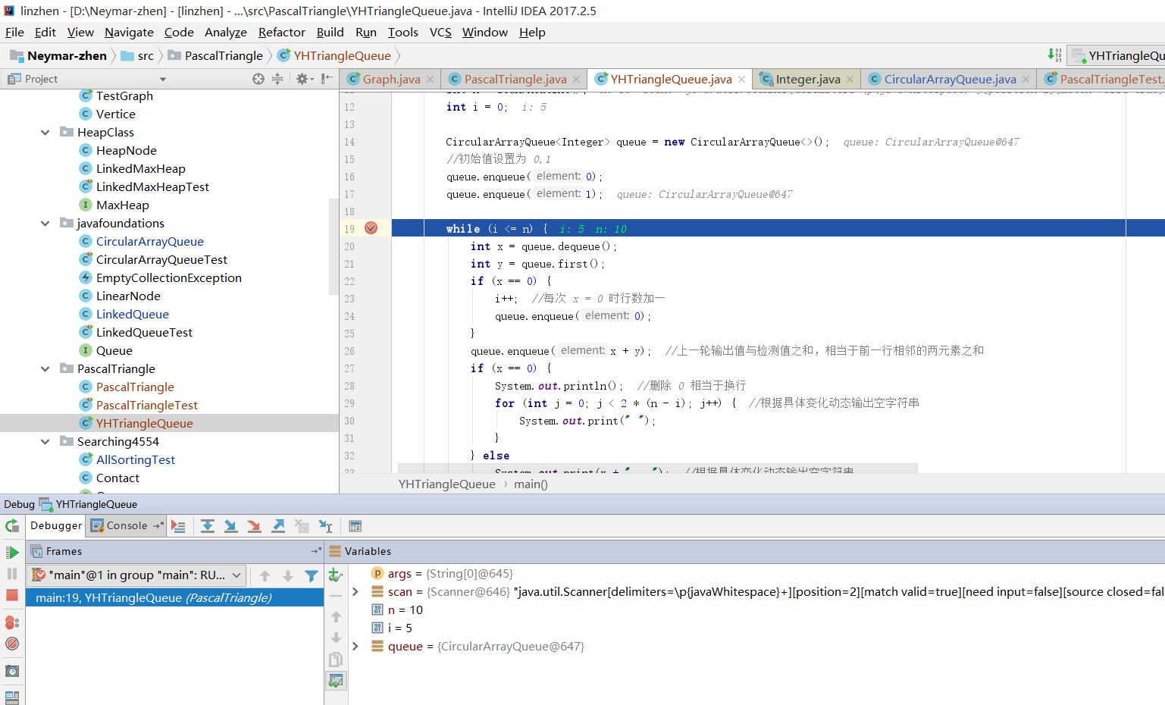Add a new watch in Variables
1165x705 pixels.
336,575
